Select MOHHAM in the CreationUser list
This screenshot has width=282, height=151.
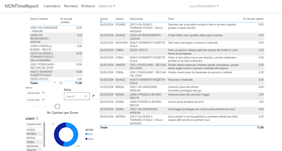coord(32,146)
